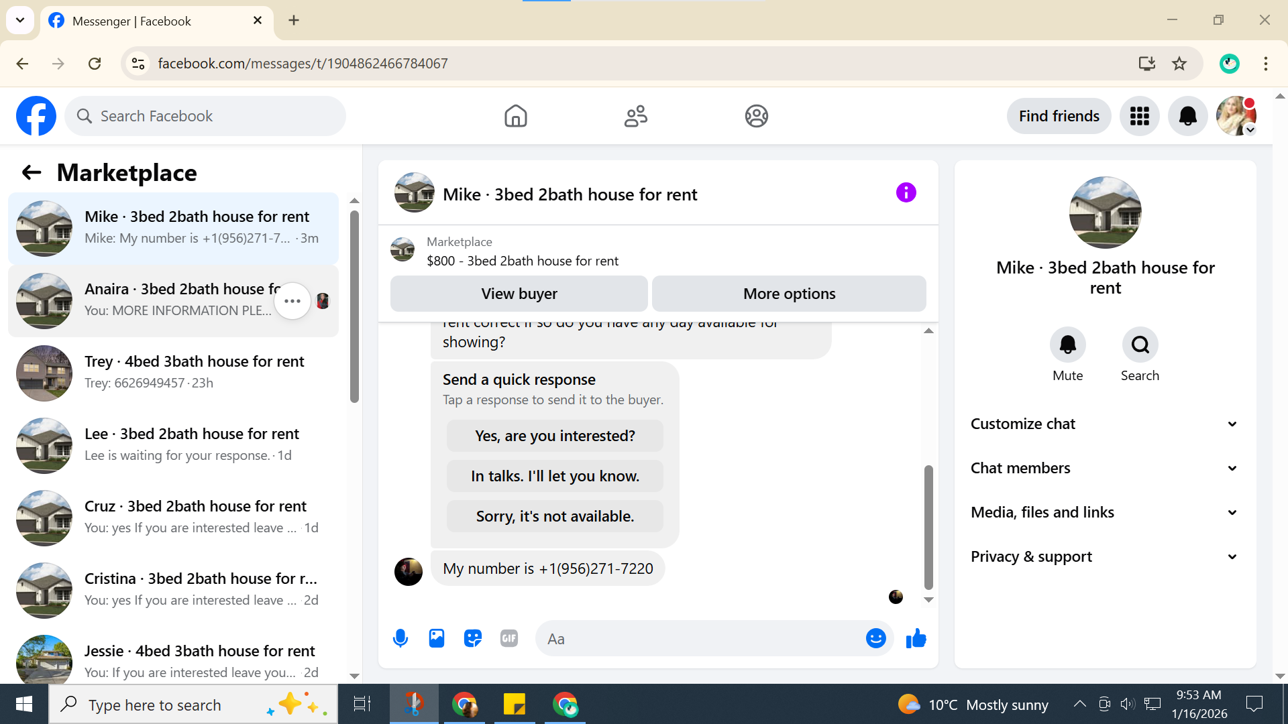Click the voice clip microphone icon

tap(400, 638)
